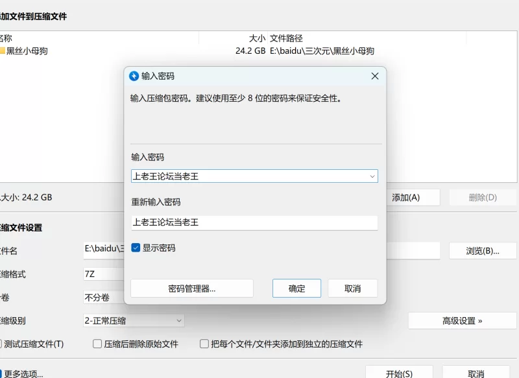Click the Bandizip icon in password dialog title
Viewport: 519px width, 378px height.
pyautogui.click(x=134, y=76)
